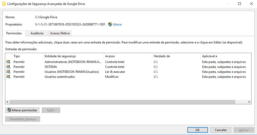The height and width of the screenshot is (135, 257).
Task: Click the shield icon next to Alterar
Action: pos(110,24)
